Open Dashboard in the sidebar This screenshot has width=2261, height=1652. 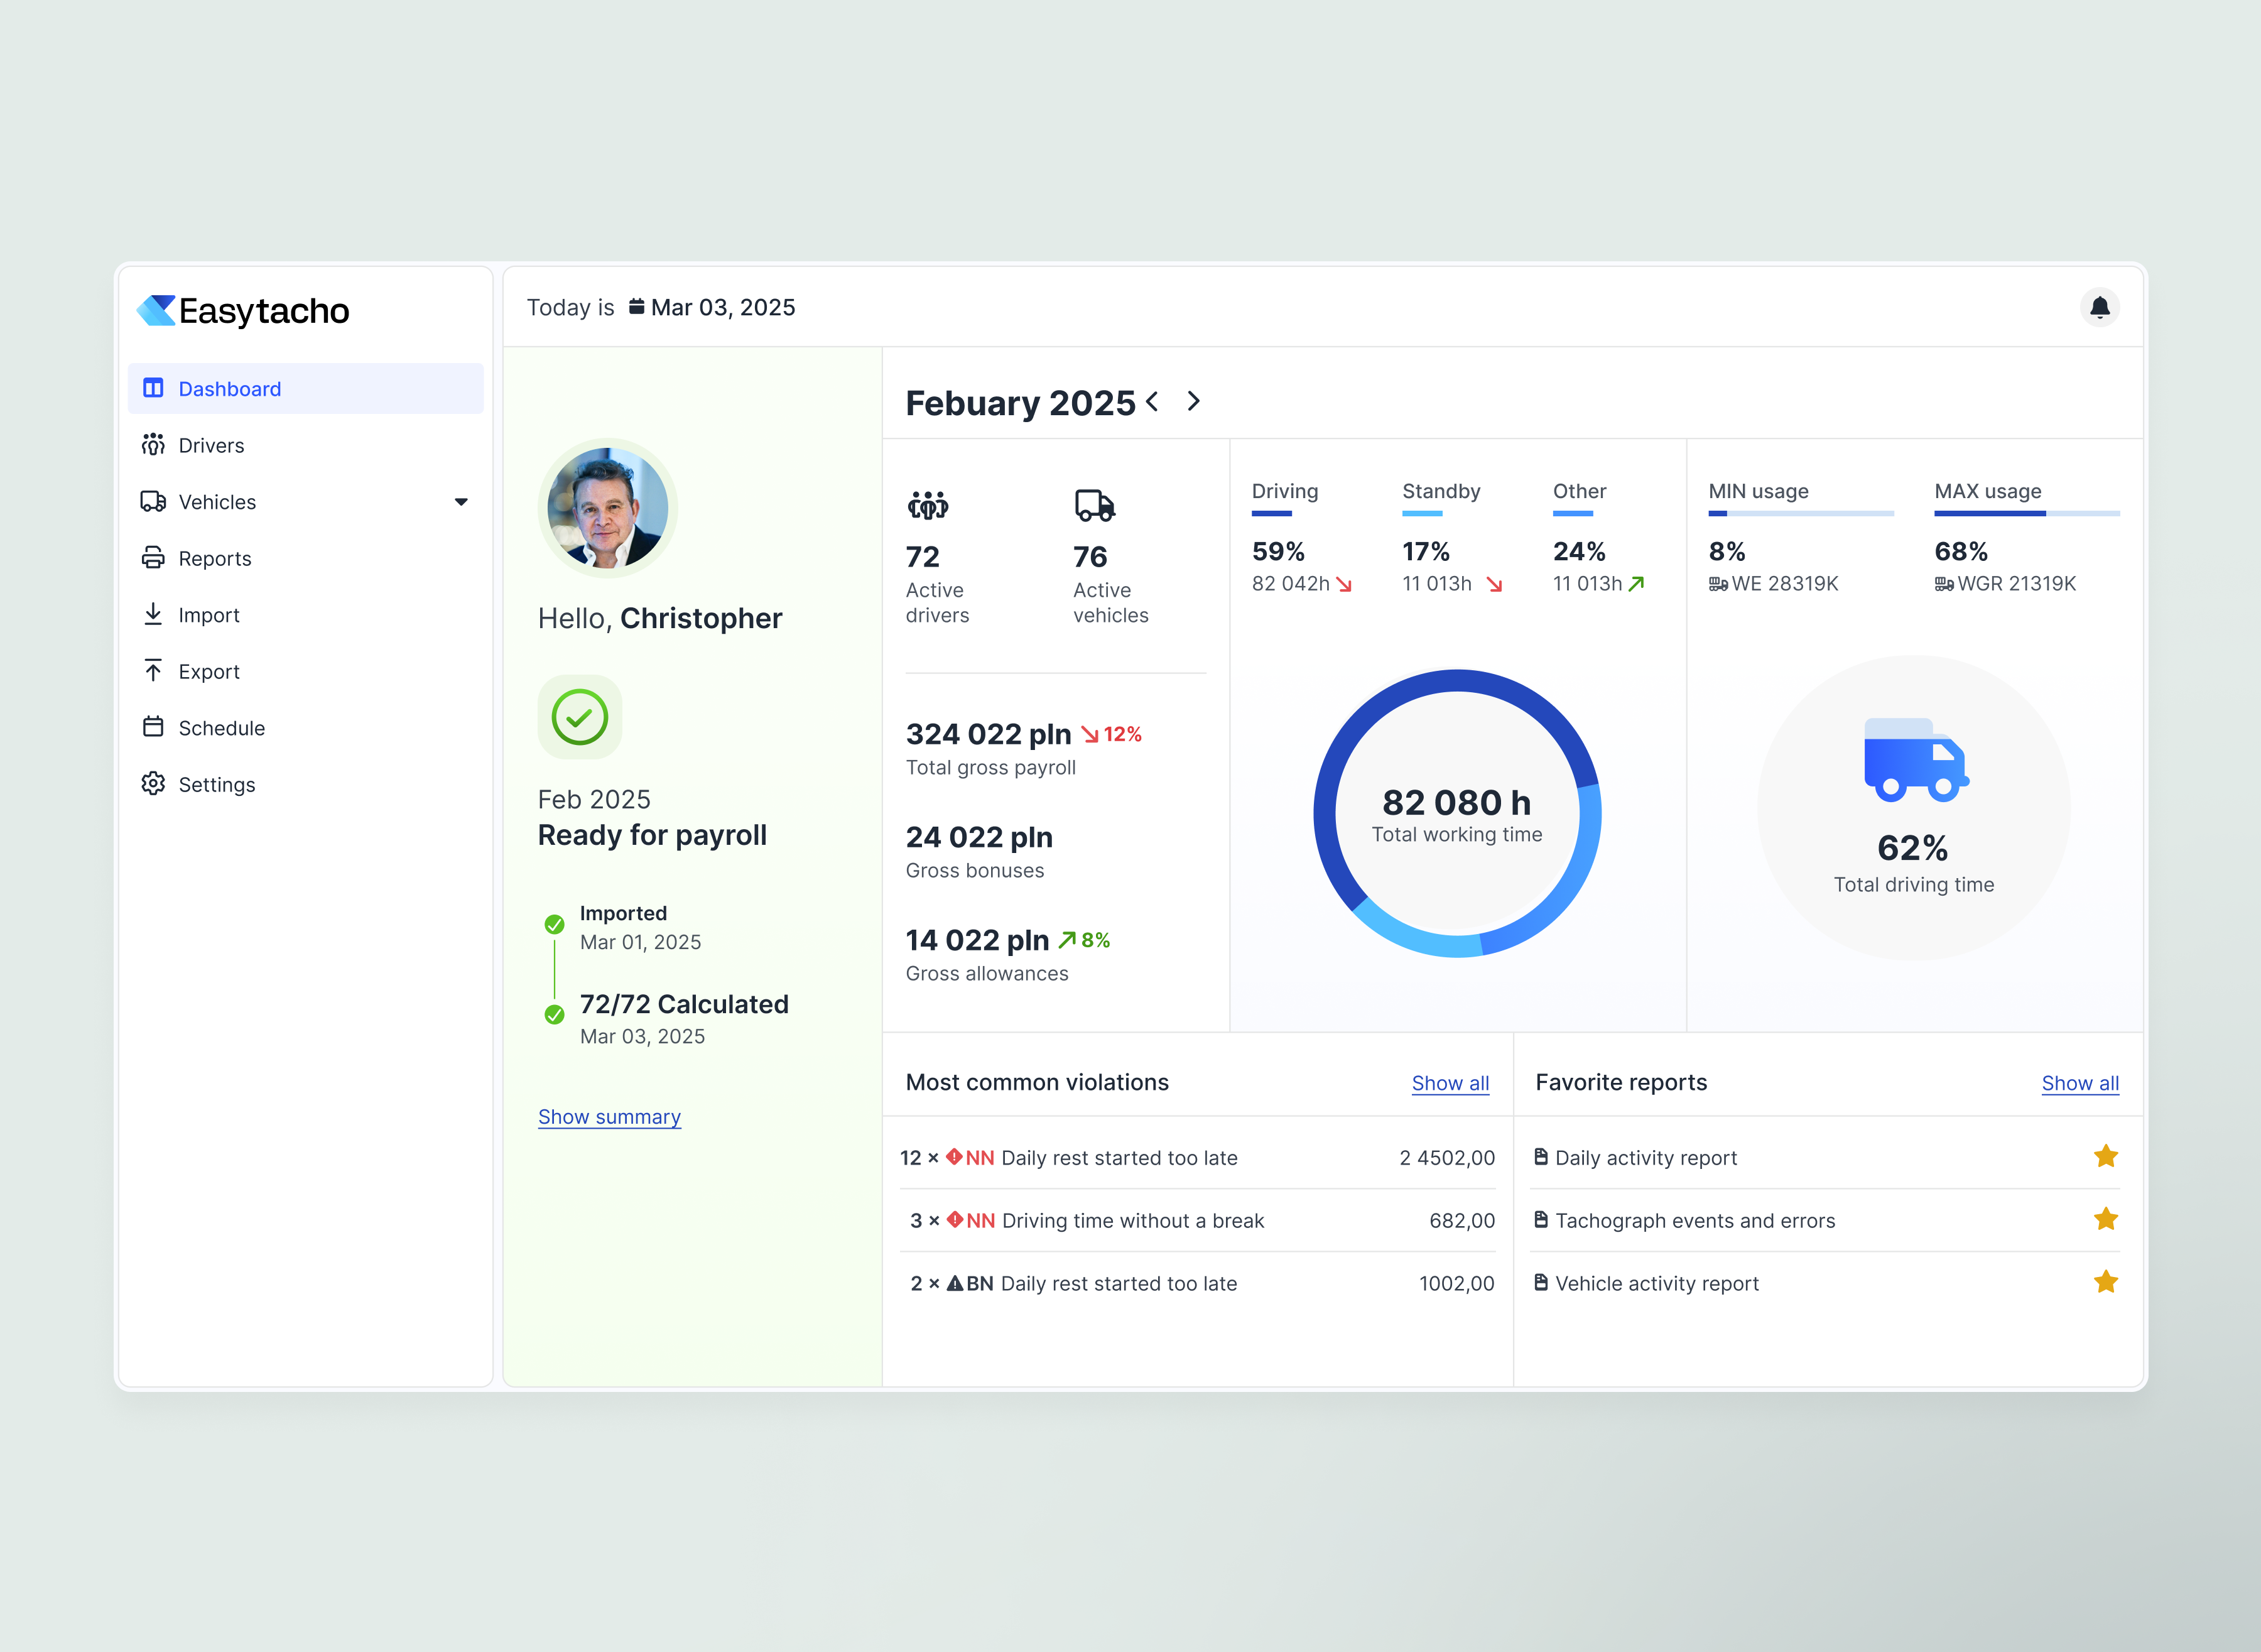[306, 388]
